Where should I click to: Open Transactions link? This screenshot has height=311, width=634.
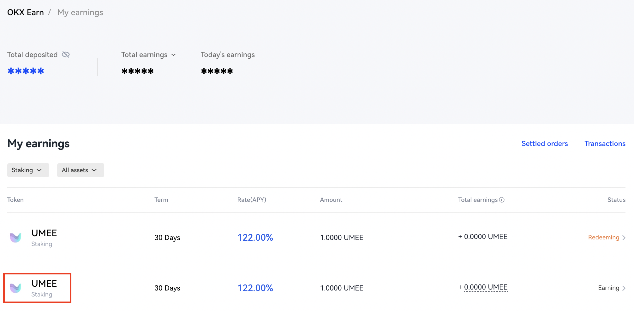tap(605, 144)
